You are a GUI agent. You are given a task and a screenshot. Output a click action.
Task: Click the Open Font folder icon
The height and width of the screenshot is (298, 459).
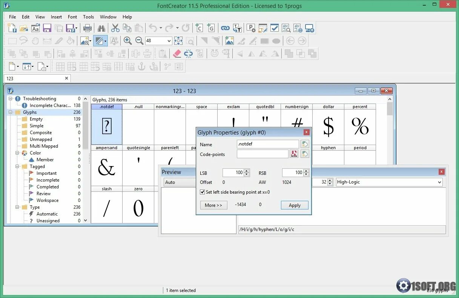point(23,28)
